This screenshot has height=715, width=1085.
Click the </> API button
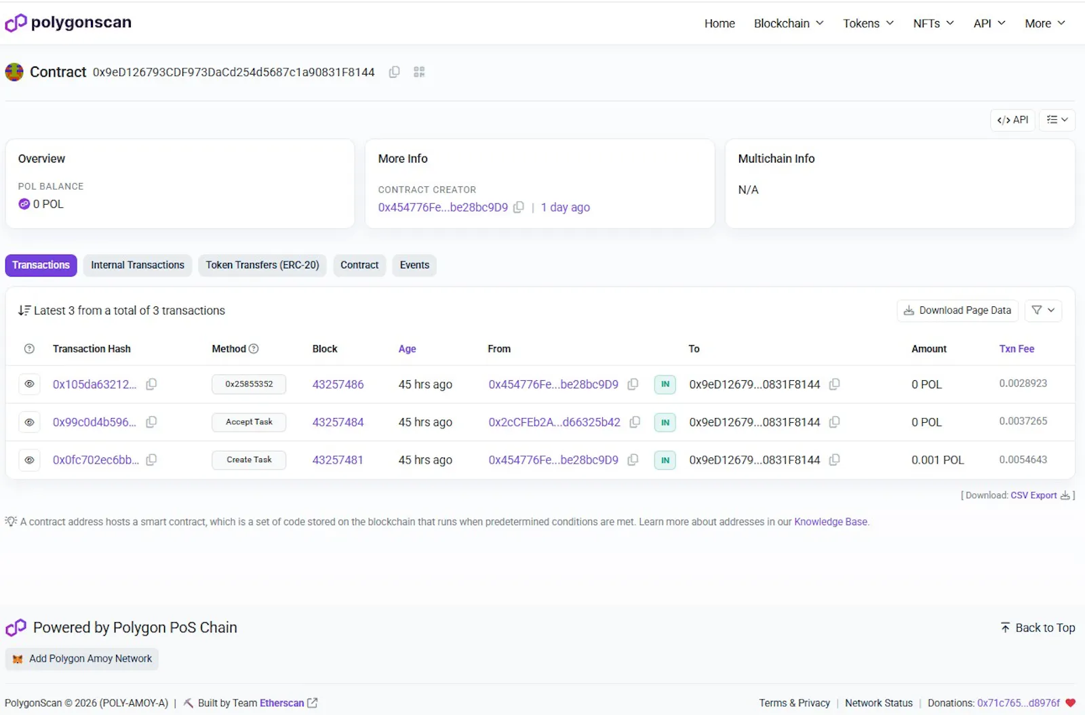coord(1012,120)
